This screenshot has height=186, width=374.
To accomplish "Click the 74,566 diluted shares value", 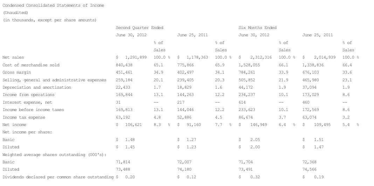I will click(310, 170).
